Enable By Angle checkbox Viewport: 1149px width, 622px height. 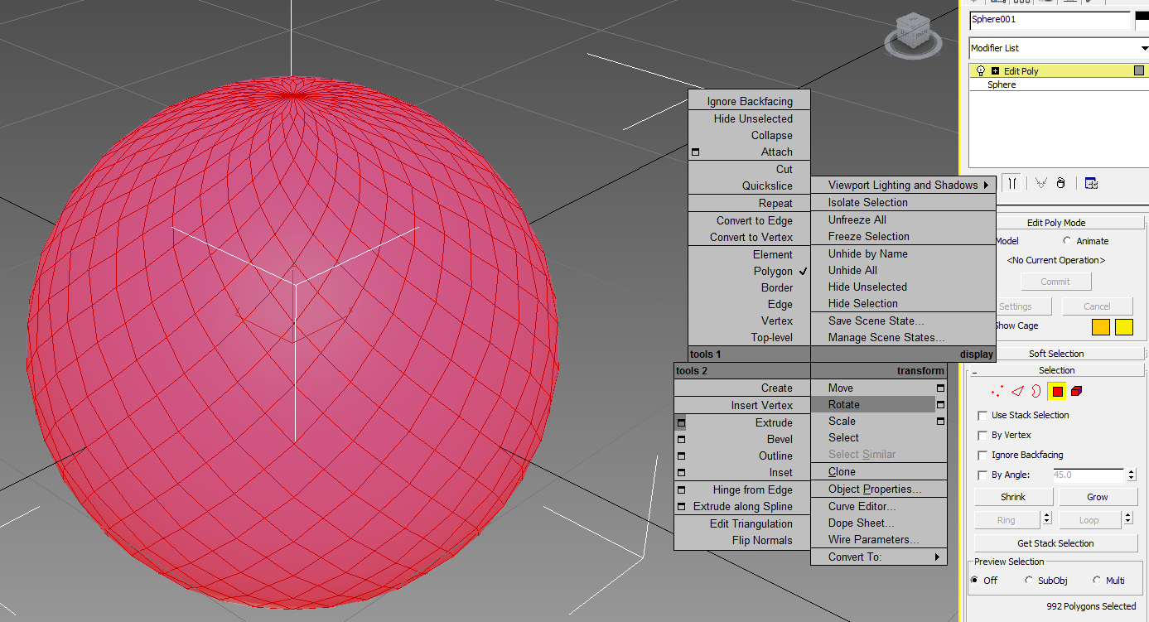[x=982, y=475]
